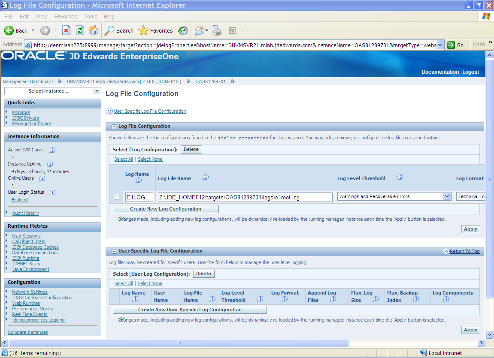The width and height of the screenshot is (494, 358).
Task: Show info for User Login Status
Action: tap(53, 193)
